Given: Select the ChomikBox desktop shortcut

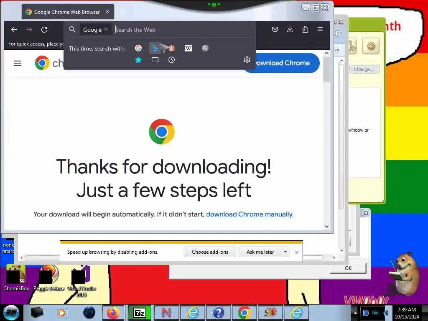Looking at the screenshot, I should point(16,278).
